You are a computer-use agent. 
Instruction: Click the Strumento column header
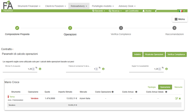click(16, 92)
